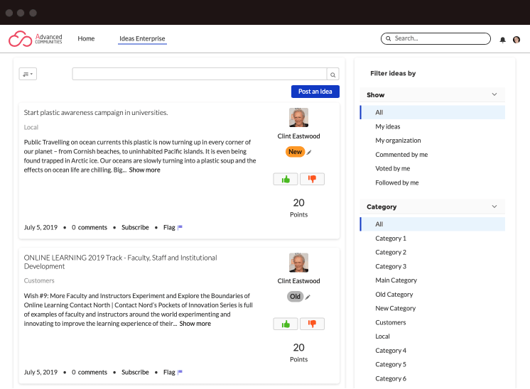This screenshot has height=389, width=530.
Task: Filter by New Category
Action: click(396, 308)
